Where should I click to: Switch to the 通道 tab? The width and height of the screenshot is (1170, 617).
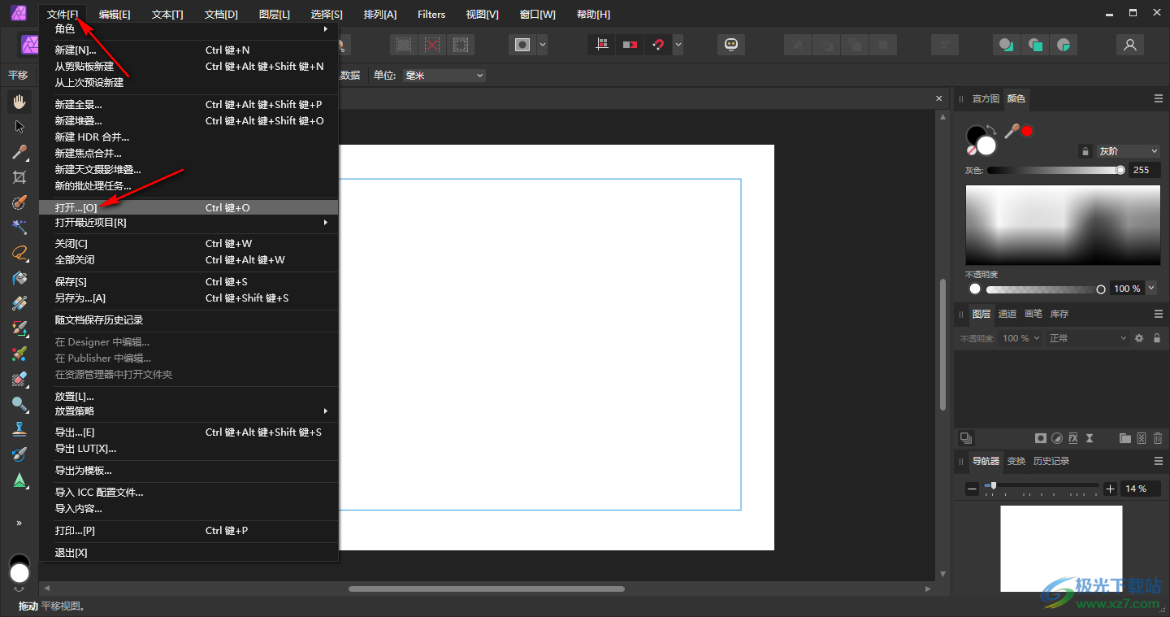pos(1007,314)
